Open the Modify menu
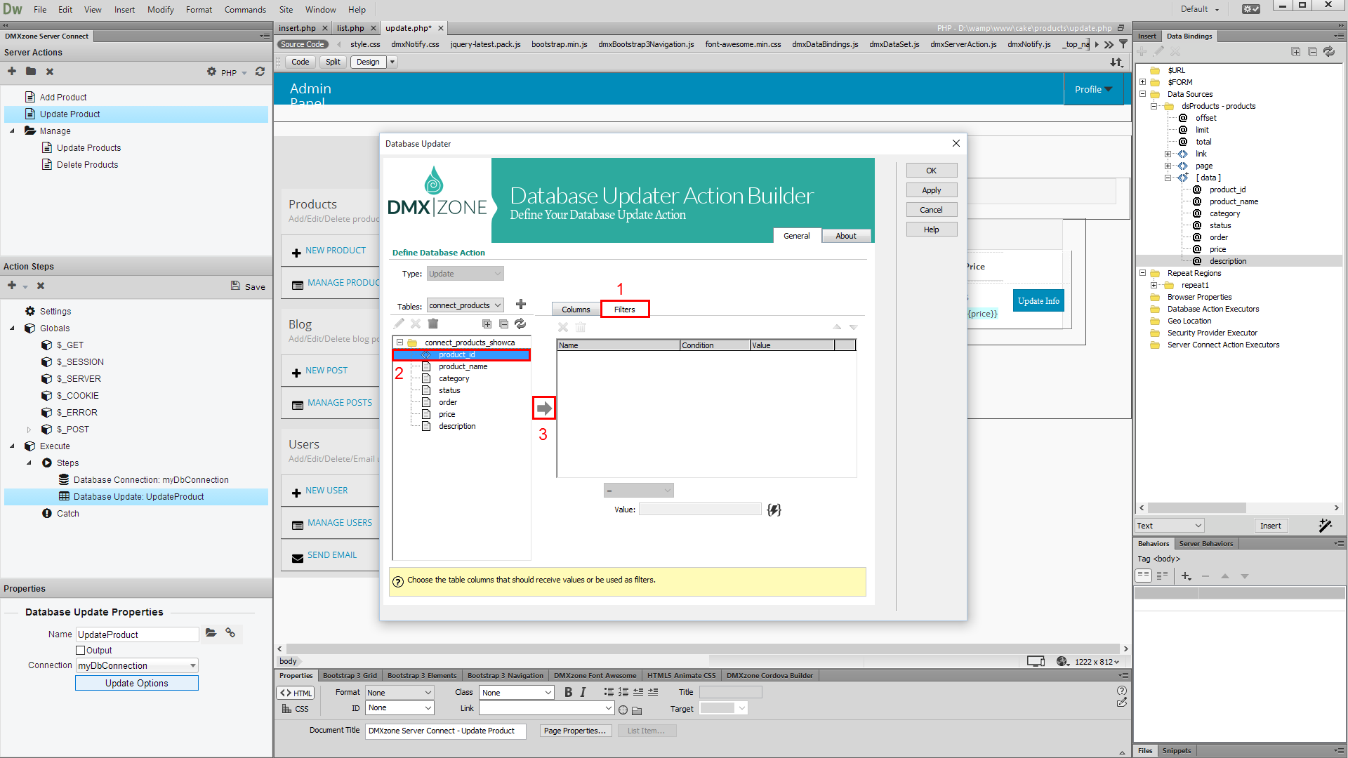 pyautogui.click(x=160, y=10)
